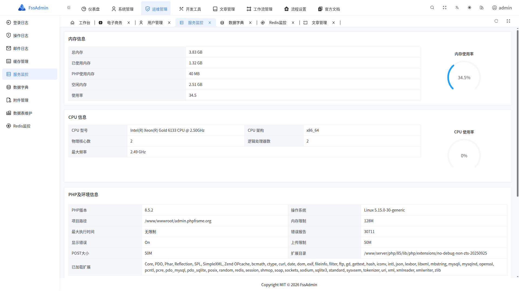
Task: Open the 开发工具 top menu
Action: (190, 9)
